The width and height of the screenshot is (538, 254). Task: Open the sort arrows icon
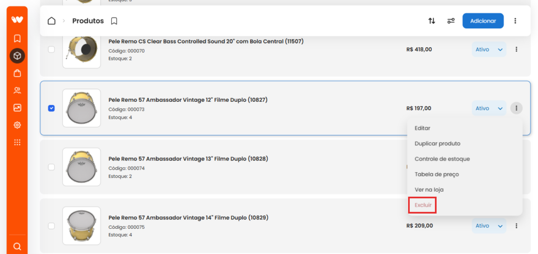pyautogui.click(x=432, y=21)
